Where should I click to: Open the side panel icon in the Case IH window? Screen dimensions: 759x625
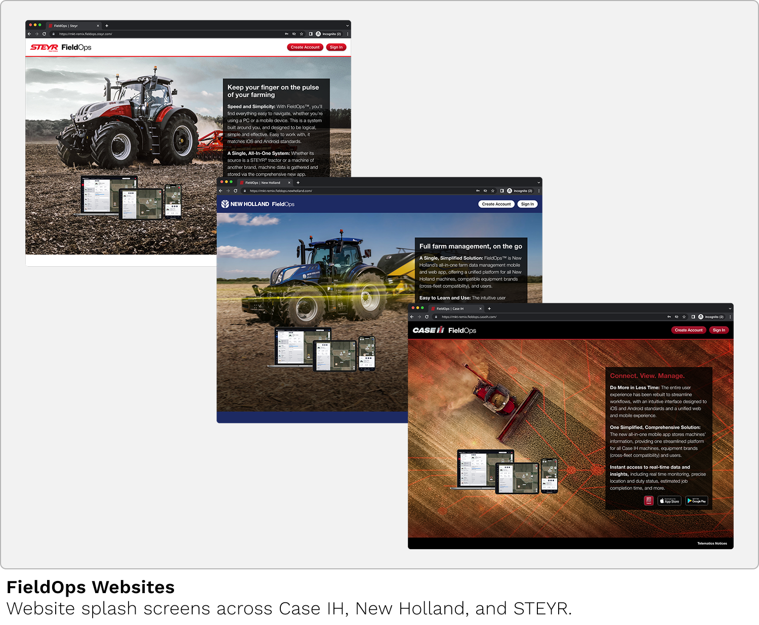tap(693, 317)
